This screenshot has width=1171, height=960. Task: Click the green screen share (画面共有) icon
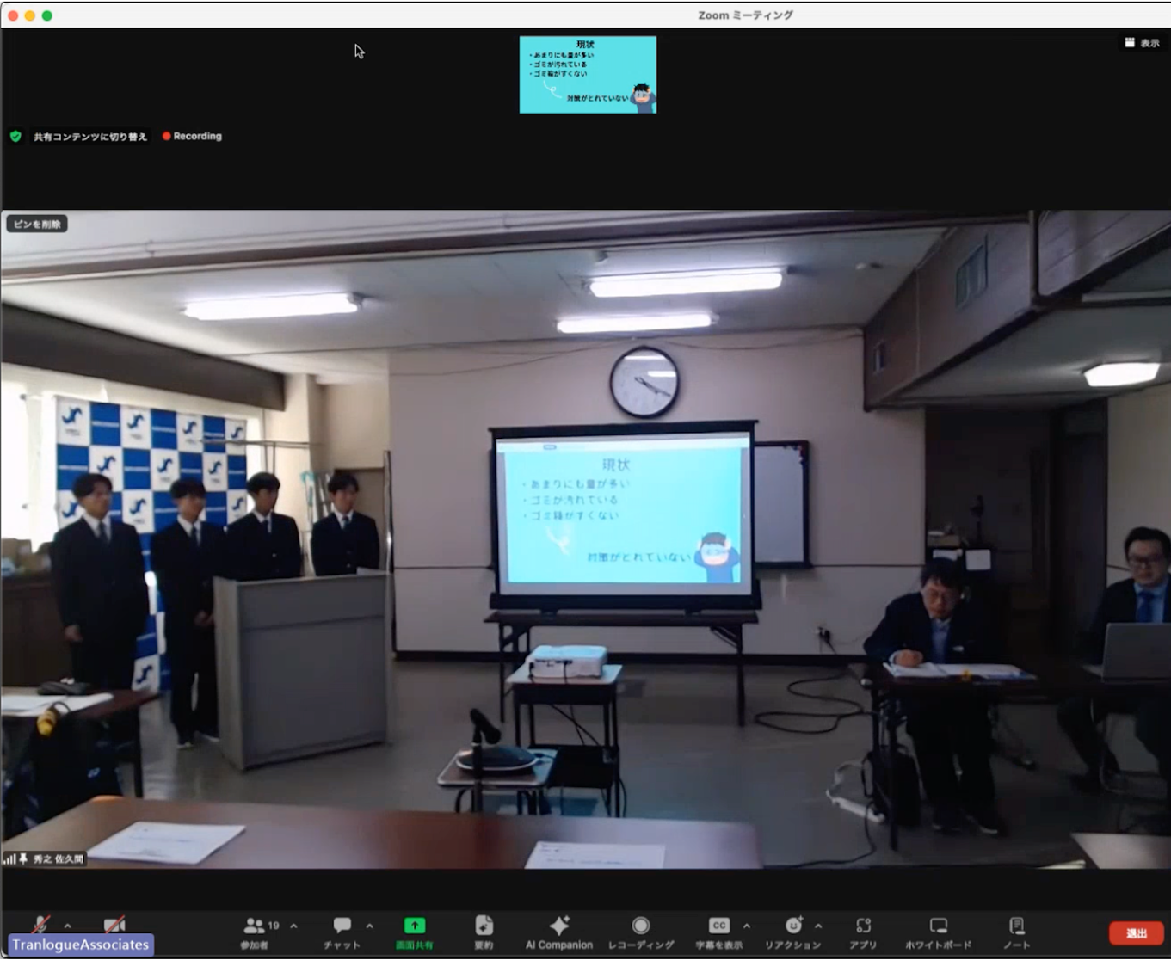click(415, 926)
